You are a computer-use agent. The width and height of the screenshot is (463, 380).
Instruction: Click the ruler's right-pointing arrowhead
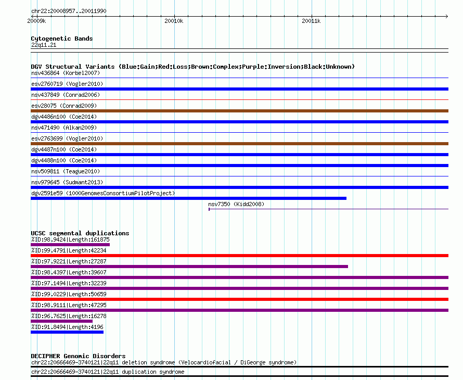(x=447, y=16)
